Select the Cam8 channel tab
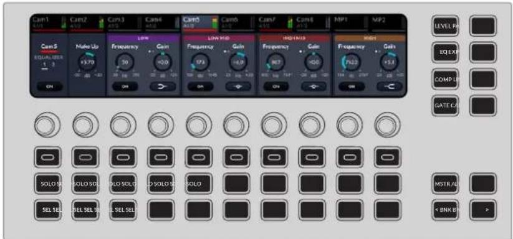 pyautogui.click(x=313, y=23)
